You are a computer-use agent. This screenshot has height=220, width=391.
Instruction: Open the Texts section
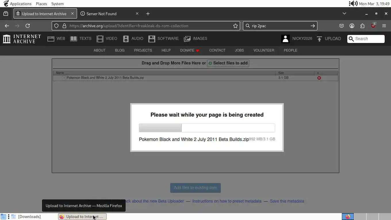(x=81, y=39)
